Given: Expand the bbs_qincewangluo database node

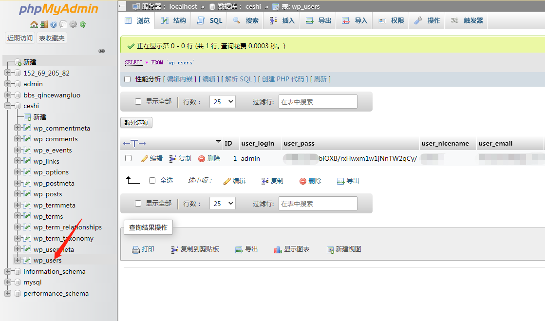Looking at the screenshot, I should (8, 94).
